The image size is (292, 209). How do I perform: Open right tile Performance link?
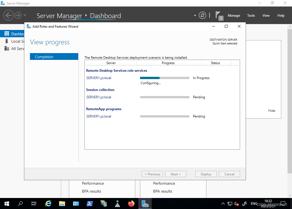tap(164, 183)
